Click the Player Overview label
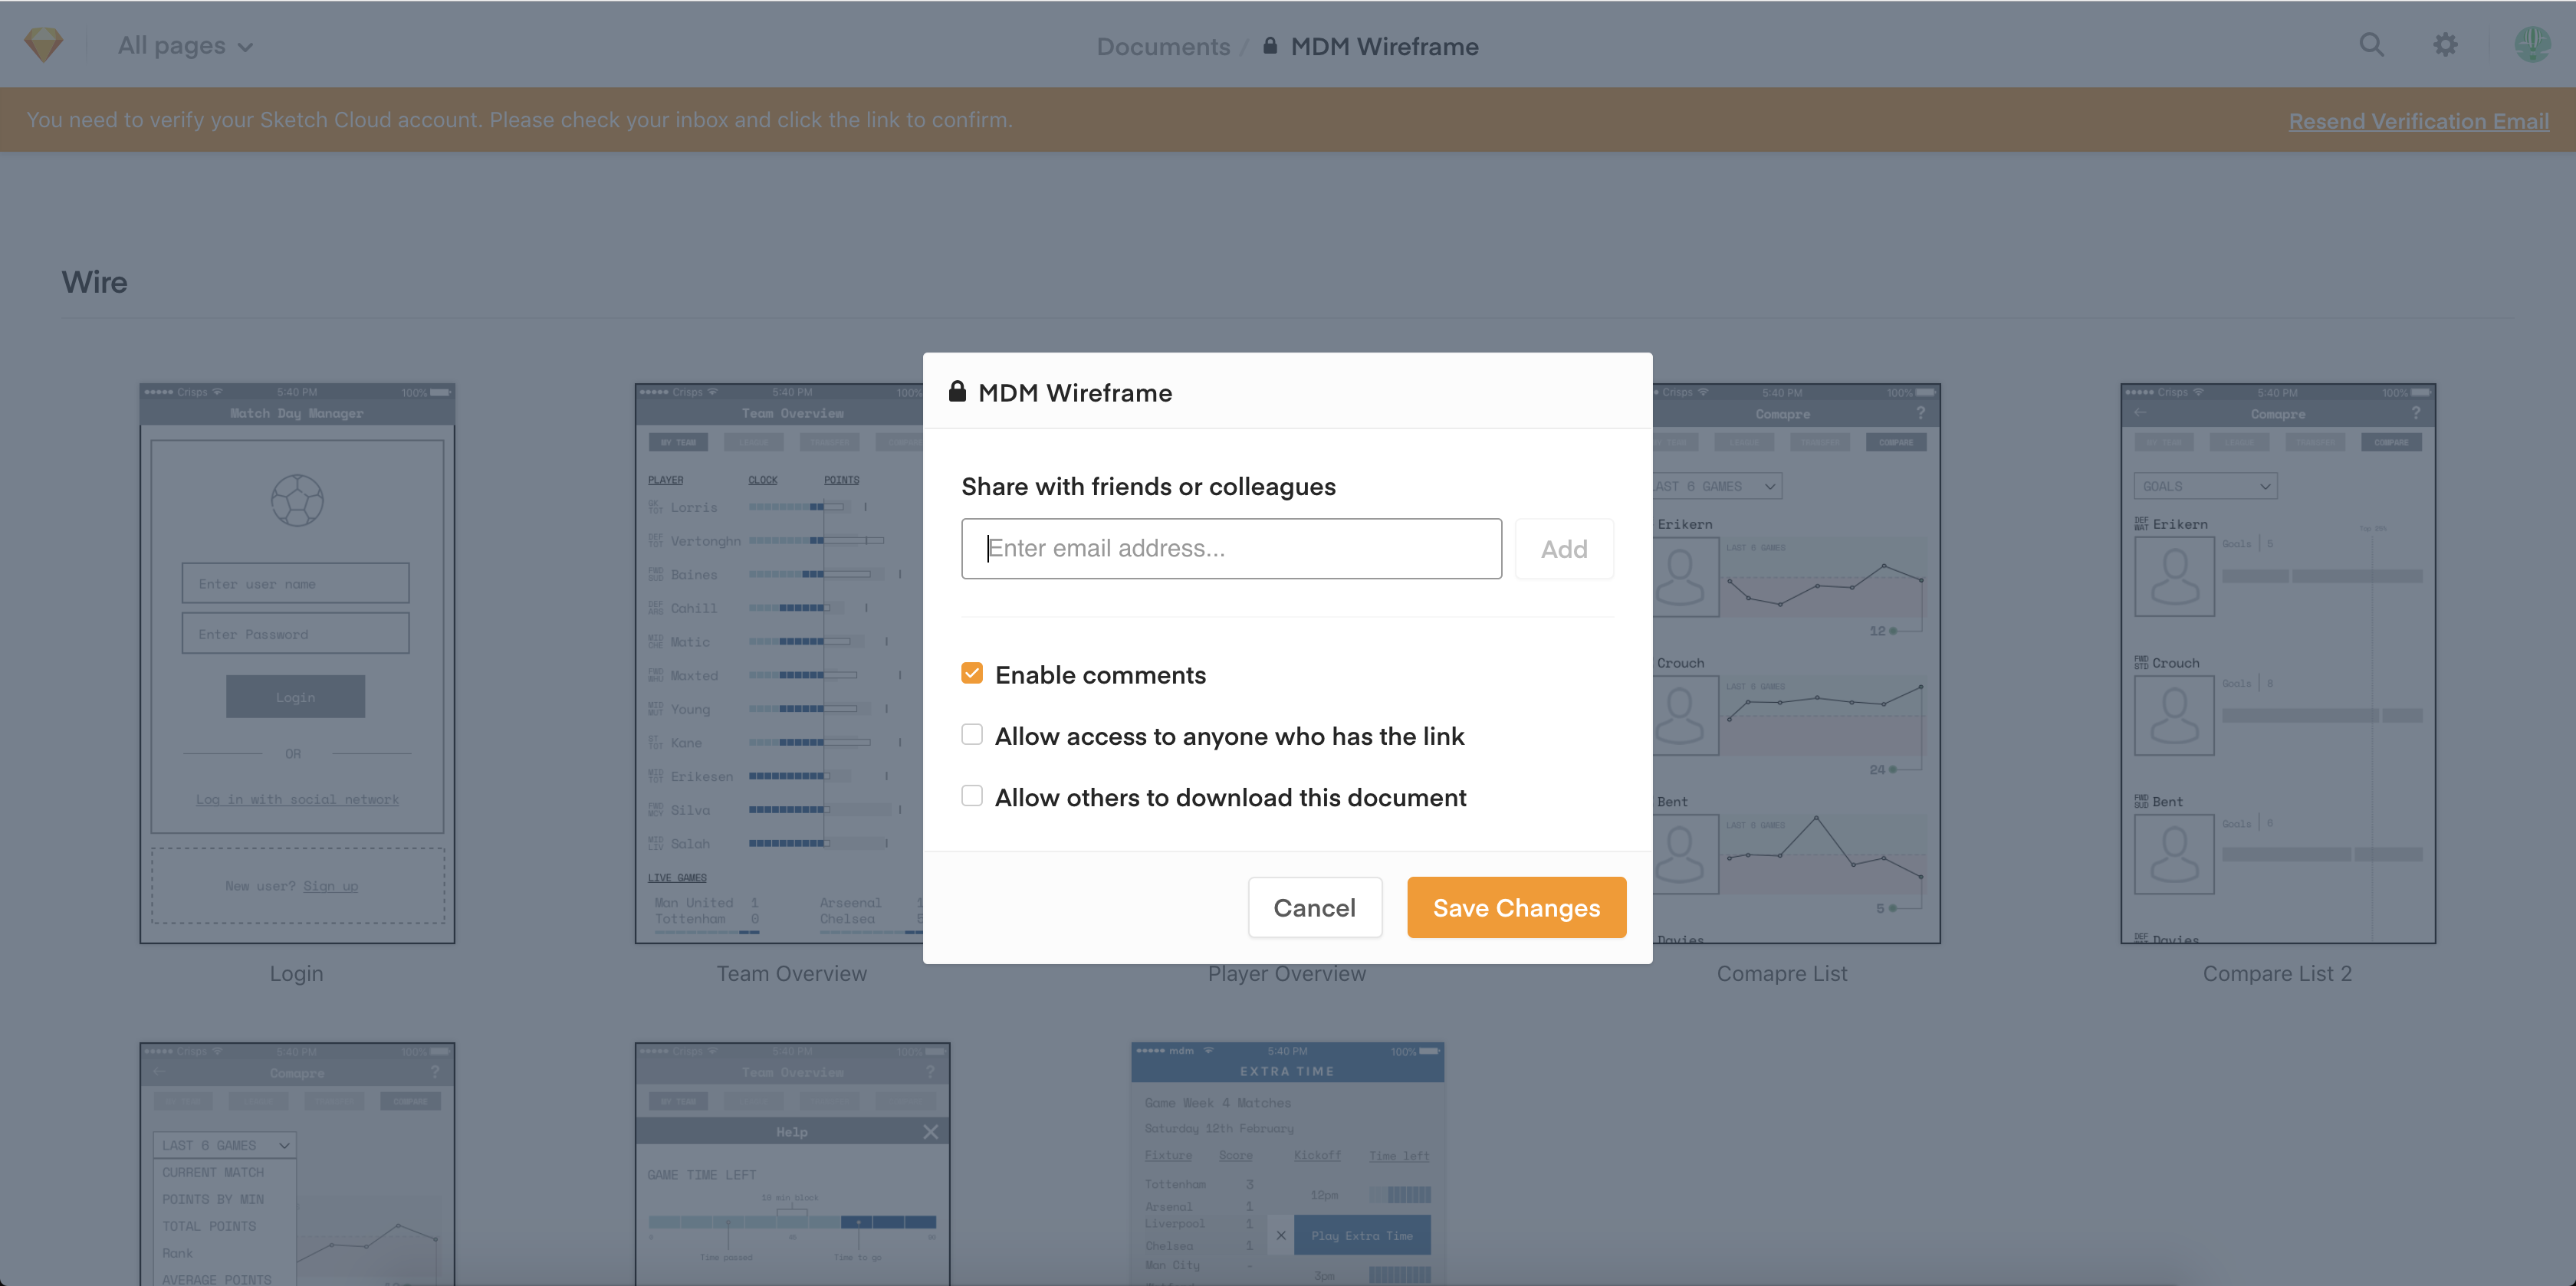 tap(1287, 975)
